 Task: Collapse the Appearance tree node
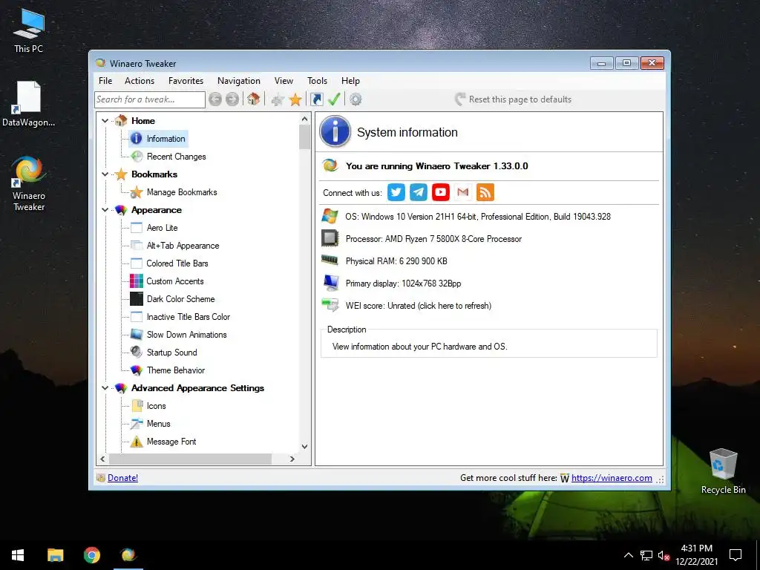105,210
